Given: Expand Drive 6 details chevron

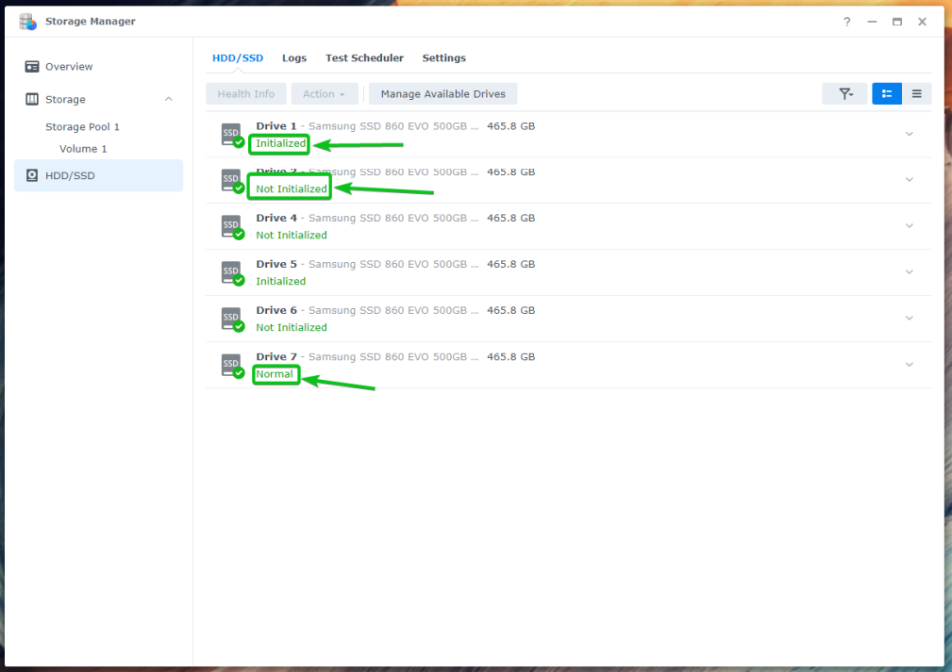Looking at the screenshot, I should 909,319.
